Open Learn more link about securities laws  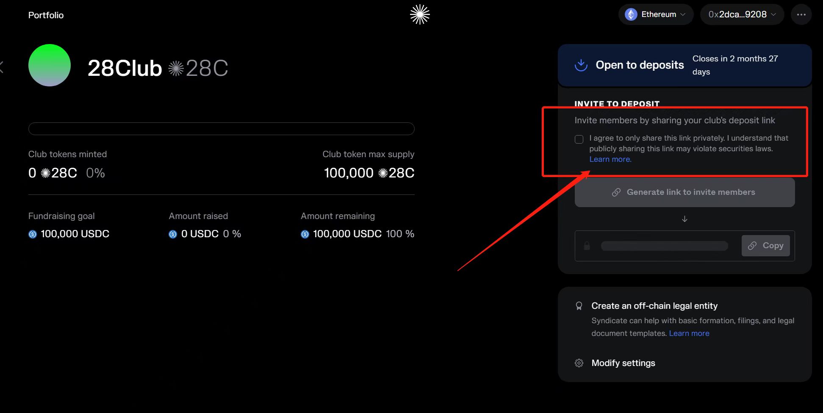click(610, 159)
